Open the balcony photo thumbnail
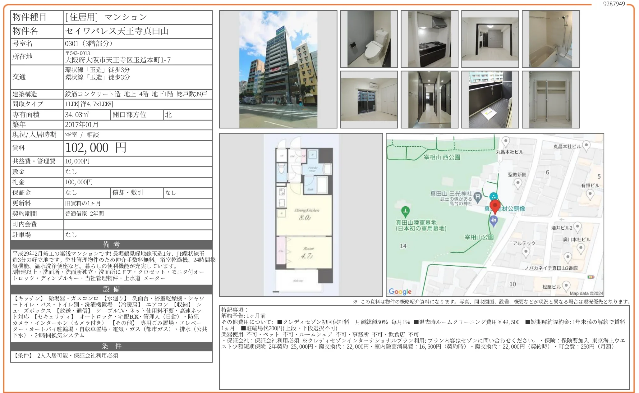The image size is (639, 393). click(490, 99)
